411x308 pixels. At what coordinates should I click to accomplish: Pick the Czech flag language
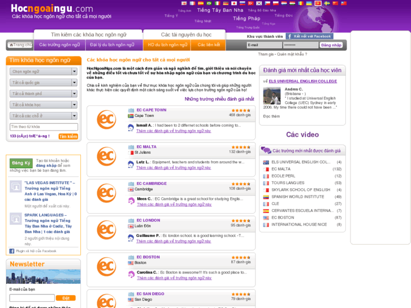267,3
